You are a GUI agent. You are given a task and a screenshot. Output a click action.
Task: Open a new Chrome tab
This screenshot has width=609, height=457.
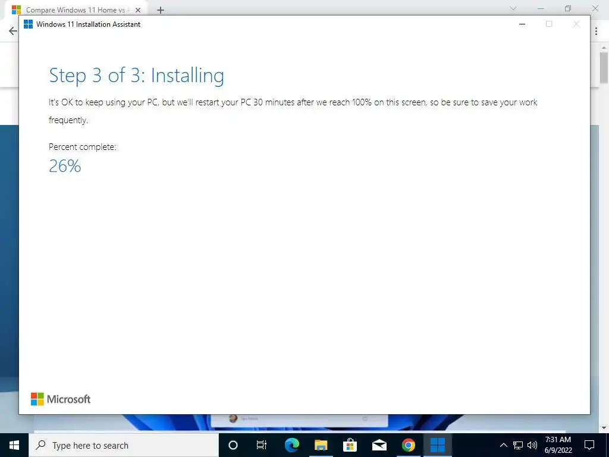(161, 10)
